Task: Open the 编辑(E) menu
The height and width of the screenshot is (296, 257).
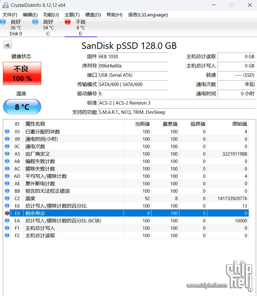Action: [30, 15]
